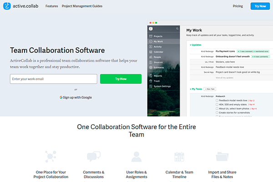Screen dimensions: 273x182
Task: Open Project card doesn't look good update
Action: (x=238, y=72)
